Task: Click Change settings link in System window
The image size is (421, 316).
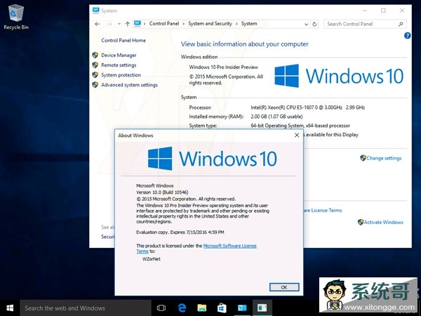Action: (x=384, y=158)
